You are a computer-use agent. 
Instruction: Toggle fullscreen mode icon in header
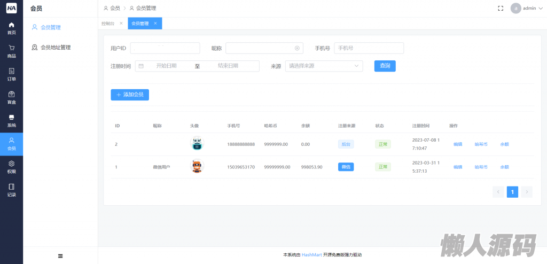pos(501,8)
